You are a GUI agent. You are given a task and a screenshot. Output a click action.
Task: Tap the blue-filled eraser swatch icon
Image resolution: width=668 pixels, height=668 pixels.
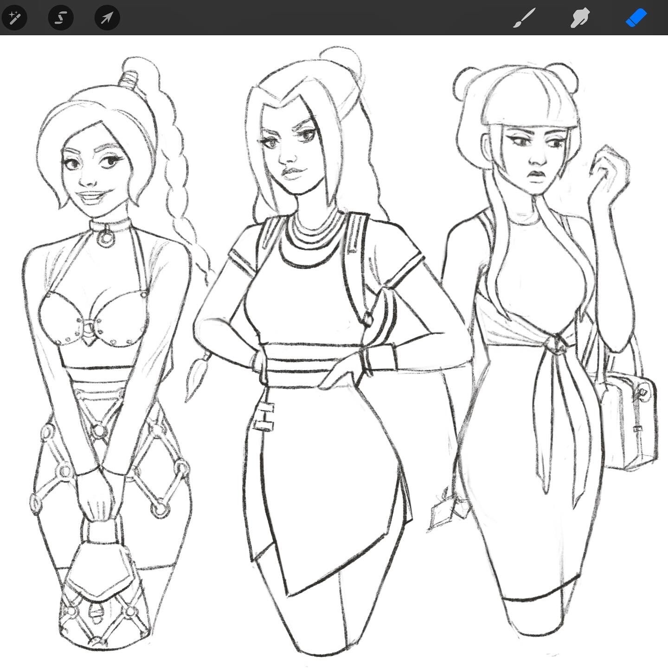pos(635,18)
